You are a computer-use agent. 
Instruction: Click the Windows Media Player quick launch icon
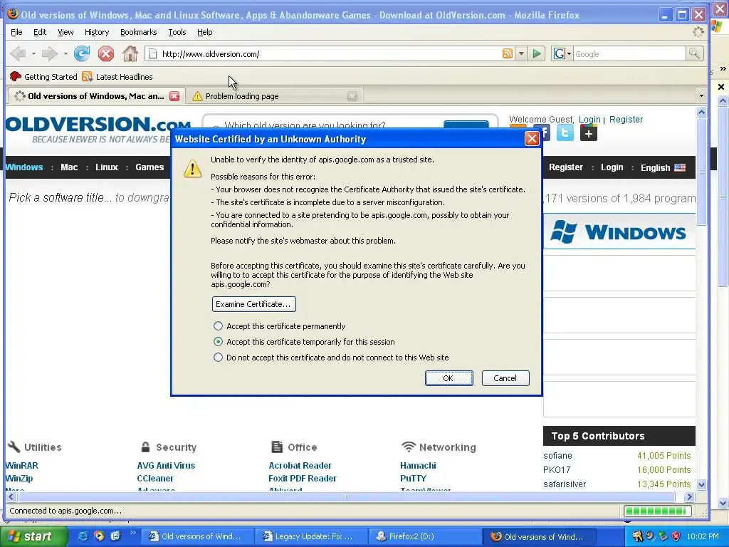[x=99, y=536]
